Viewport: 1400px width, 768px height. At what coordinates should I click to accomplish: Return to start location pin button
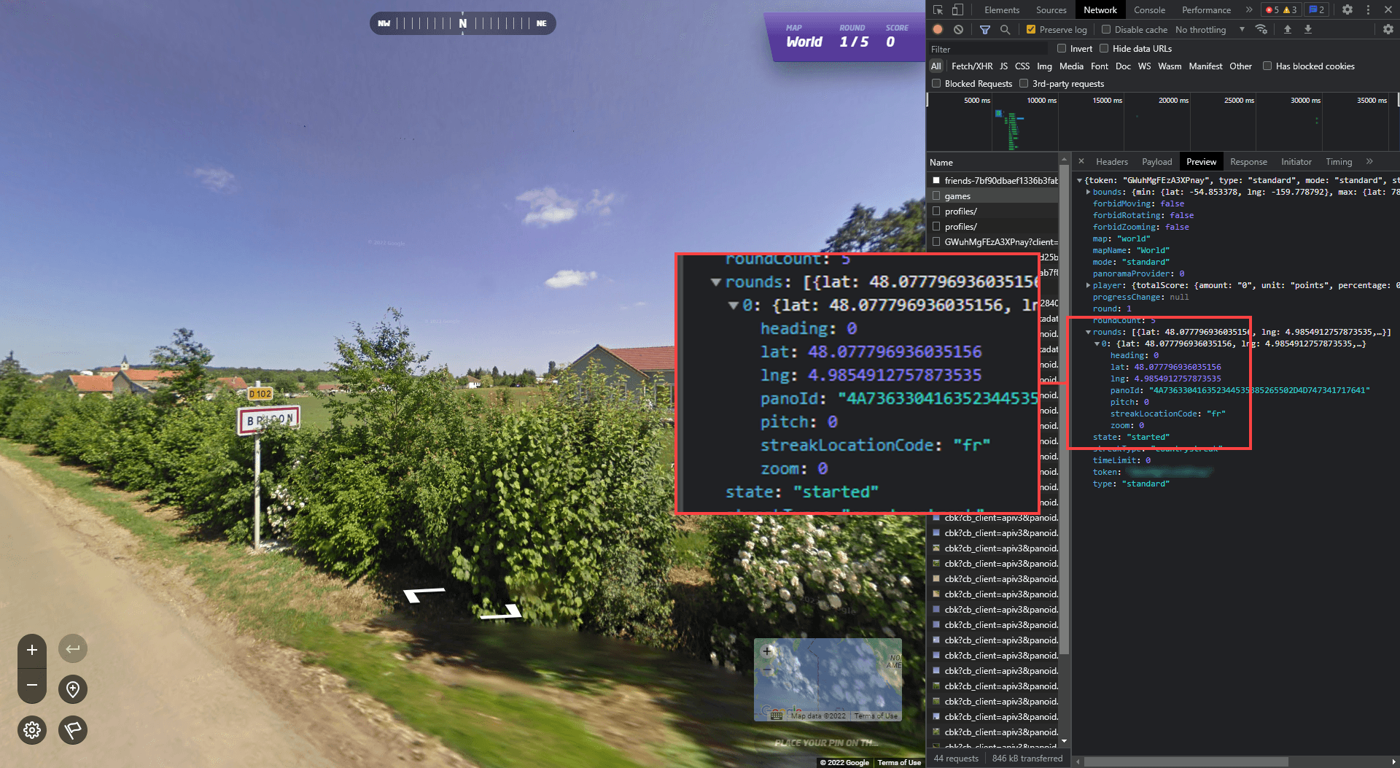73,689
